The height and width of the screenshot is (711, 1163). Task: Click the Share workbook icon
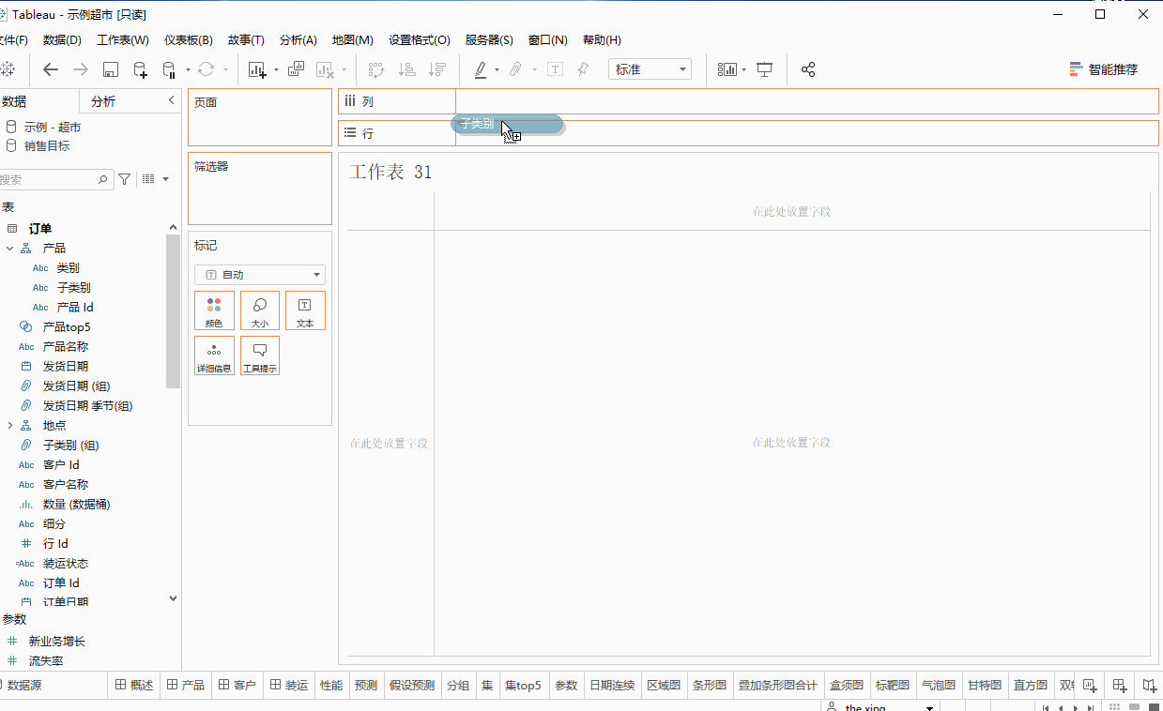coord(808,69)
